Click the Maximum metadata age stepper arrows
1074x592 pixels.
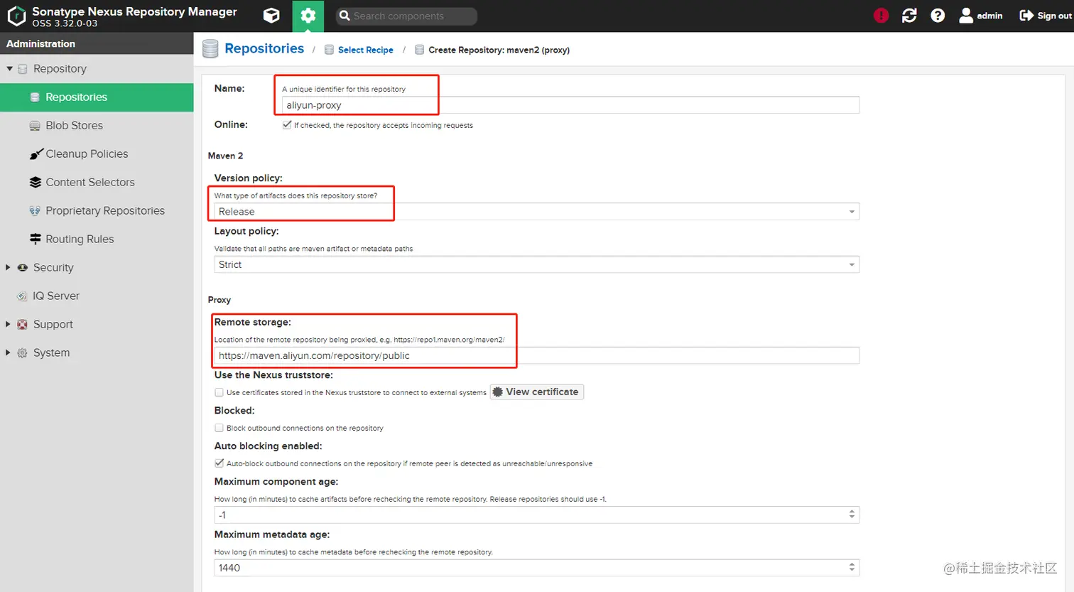click(852, 568)
